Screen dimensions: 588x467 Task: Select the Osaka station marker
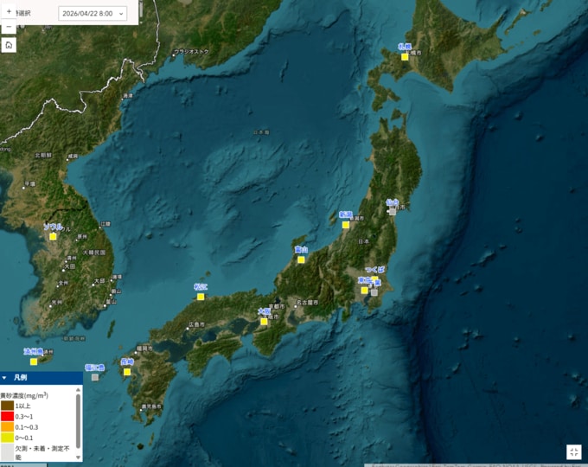click(x=265, y=321)
